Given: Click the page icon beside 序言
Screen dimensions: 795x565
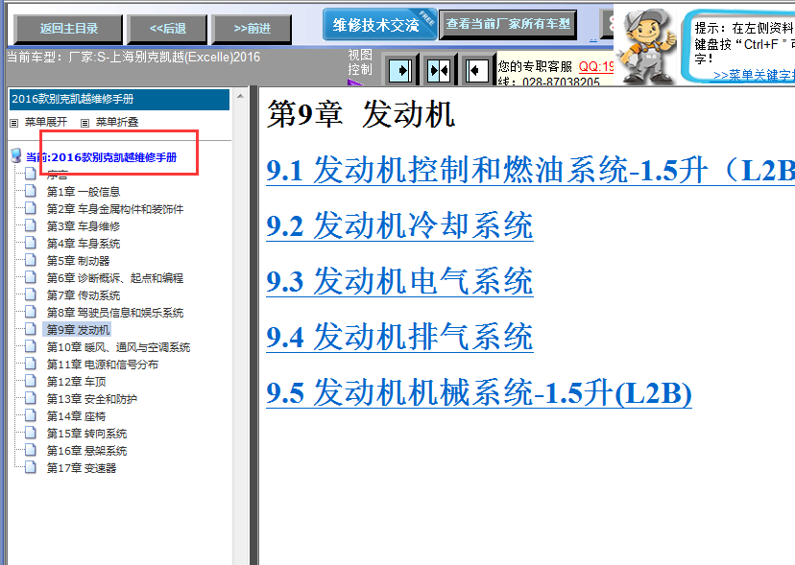Looking at the screenshot, I should (31, 174).
